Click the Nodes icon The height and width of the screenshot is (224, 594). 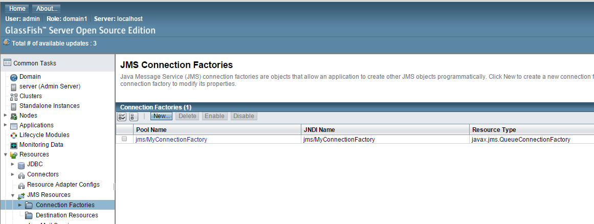(x=14, y=116)
